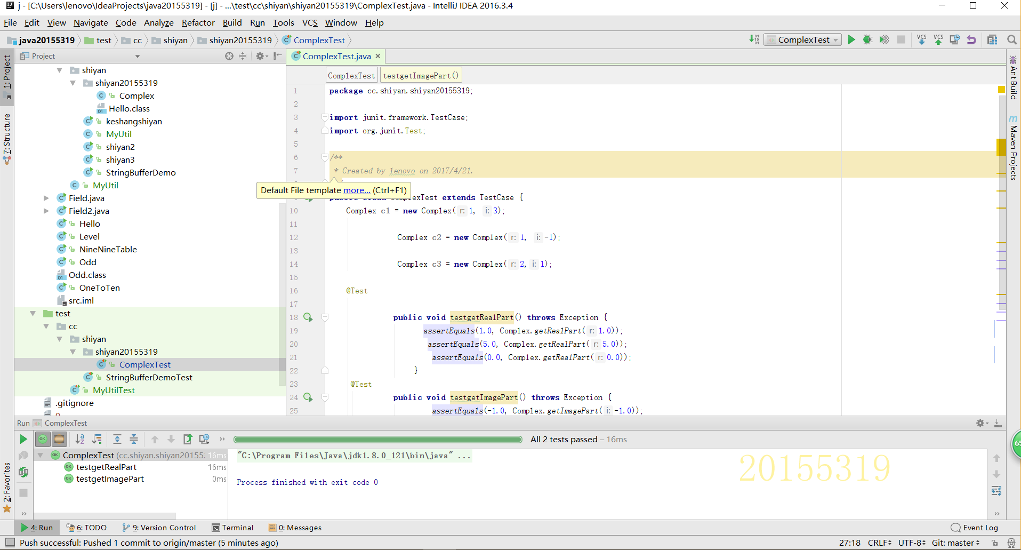Image resolution: width=1021 pixels, height=550 pixels.
Task: Expand the Field2.java node
Action: tap(46, 211)
